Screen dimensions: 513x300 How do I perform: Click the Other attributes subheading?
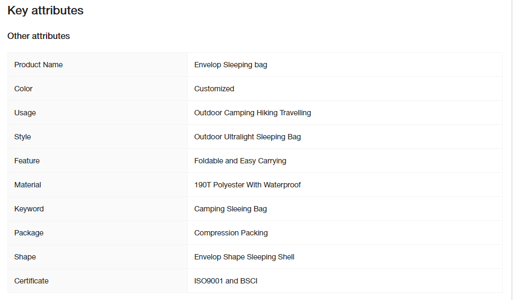pos(39,36)
